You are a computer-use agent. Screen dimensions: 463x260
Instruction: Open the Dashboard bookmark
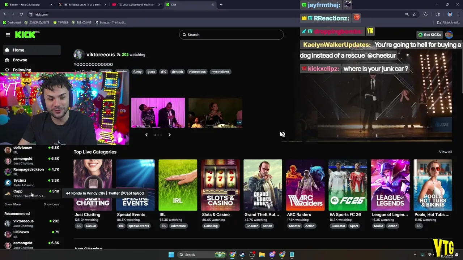click(12, 22)
